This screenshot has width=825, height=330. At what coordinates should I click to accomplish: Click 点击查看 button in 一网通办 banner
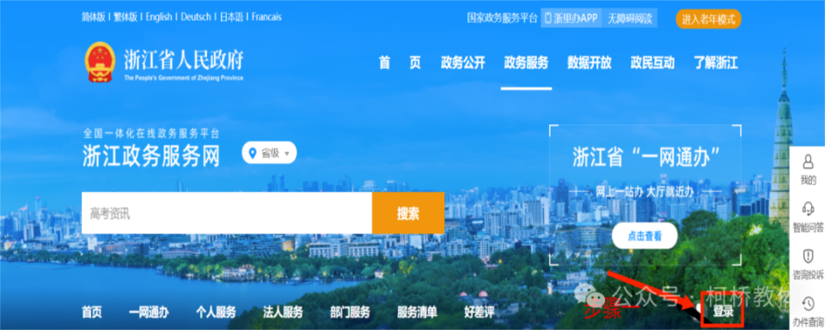click(x=645, y=236)
